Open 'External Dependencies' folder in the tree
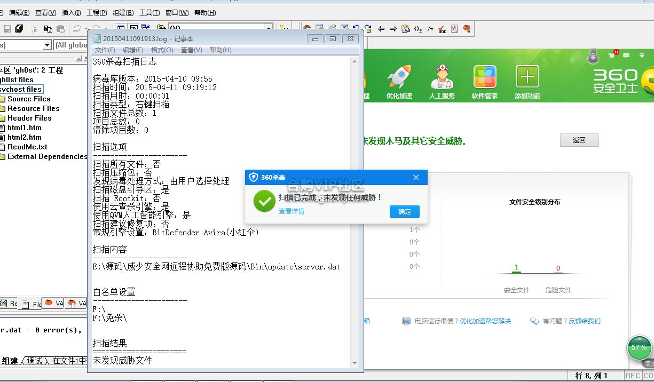This screenshot has height=382, width=654. 47,156
